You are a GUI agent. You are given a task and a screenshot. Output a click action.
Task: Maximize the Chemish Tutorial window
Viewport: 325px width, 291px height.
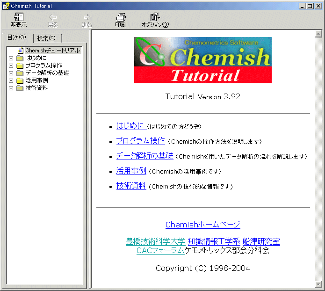point(310,6)
